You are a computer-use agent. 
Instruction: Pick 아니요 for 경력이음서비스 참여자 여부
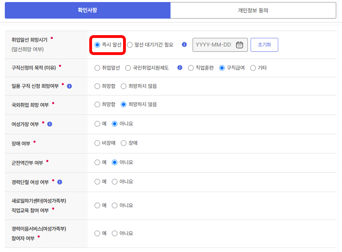point(115,233)
